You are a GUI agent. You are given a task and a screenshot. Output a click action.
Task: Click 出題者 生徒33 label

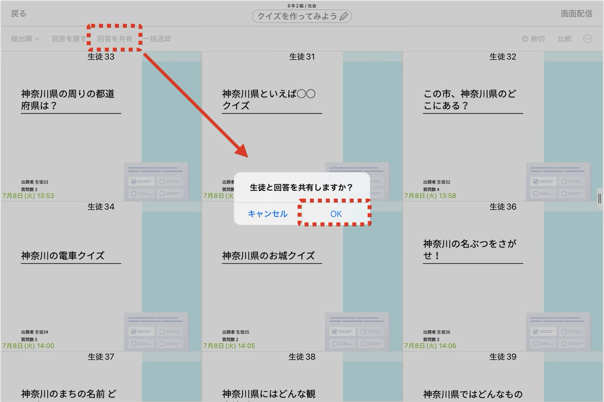[35, 182]
